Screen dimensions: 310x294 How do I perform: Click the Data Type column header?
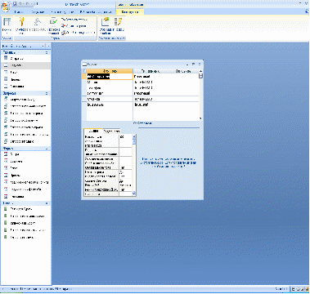click(x=151, y=71)
